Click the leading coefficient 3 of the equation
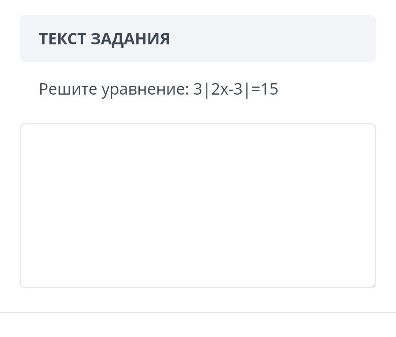 coord(198,89)
